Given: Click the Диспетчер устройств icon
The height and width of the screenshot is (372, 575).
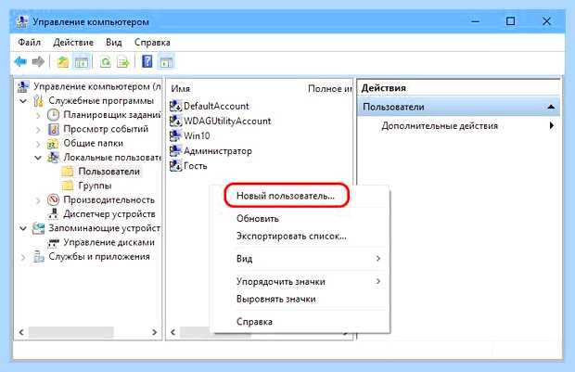Looking at the screenshot, I should tap(54, 214).
